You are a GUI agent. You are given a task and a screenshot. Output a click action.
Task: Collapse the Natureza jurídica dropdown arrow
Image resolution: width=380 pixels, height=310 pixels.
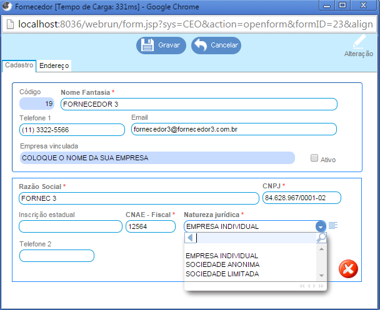(321, 226)
